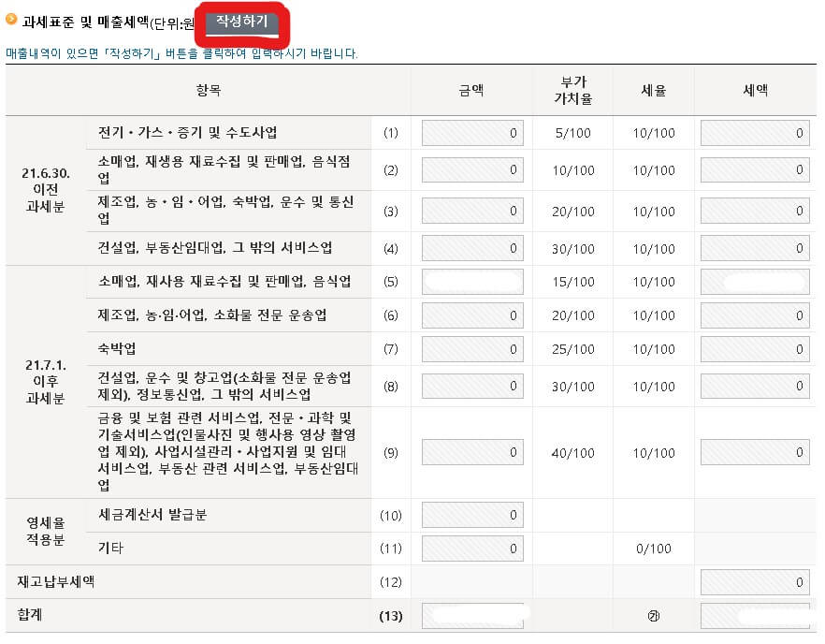Select amount field for row (7) 숙박업
This screenshot has width=825, height=644.
point(472,349)
